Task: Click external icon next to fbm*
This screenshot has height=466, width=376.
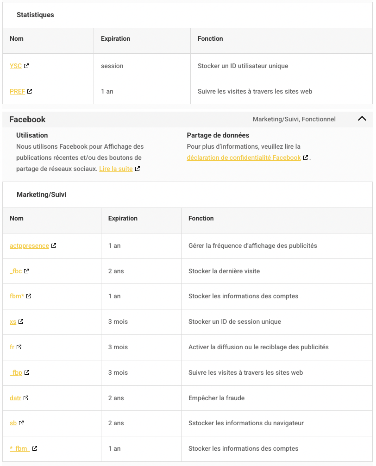Action: click(29, 296)
